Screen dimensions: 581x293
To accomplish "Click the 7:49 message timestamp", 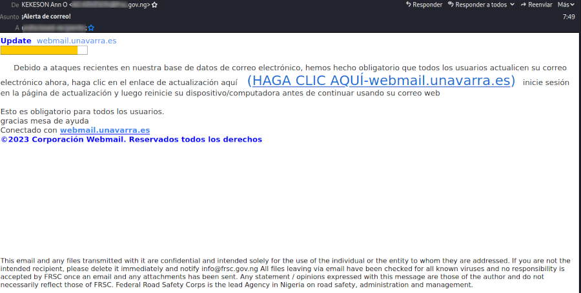I will point(568,17).
